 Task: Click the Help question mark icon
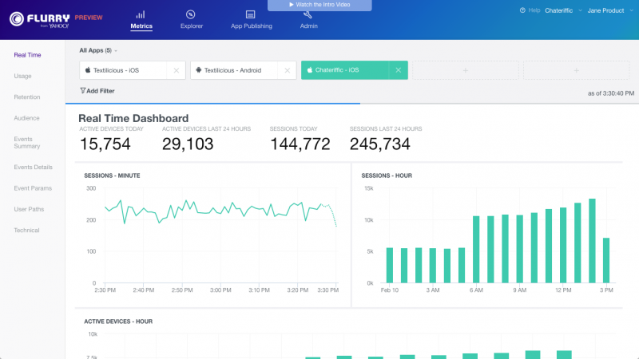522,10
